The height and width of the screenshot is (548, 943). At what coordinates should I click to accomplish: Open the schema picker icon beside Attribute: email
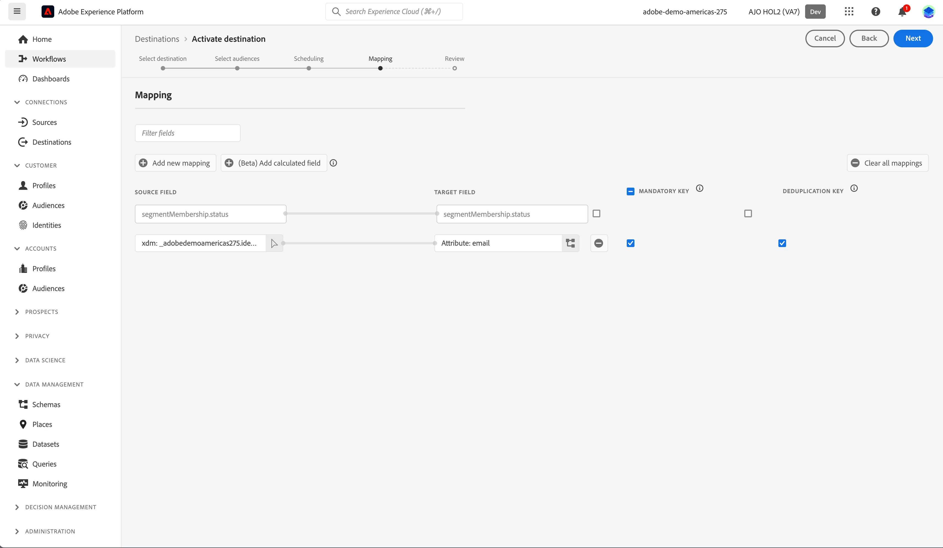(570, 243)
